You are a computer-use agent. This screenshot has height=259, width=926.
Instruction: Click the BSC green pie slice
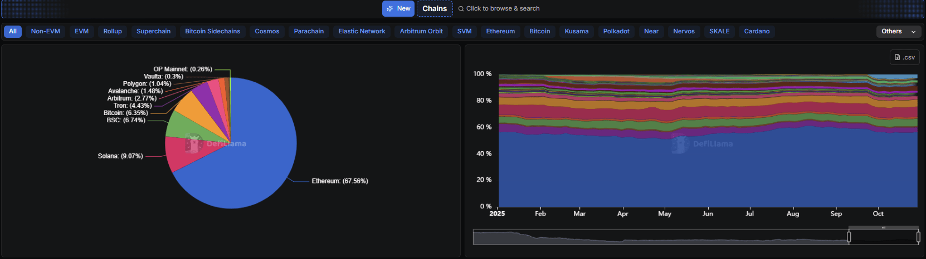pos(187,127)
